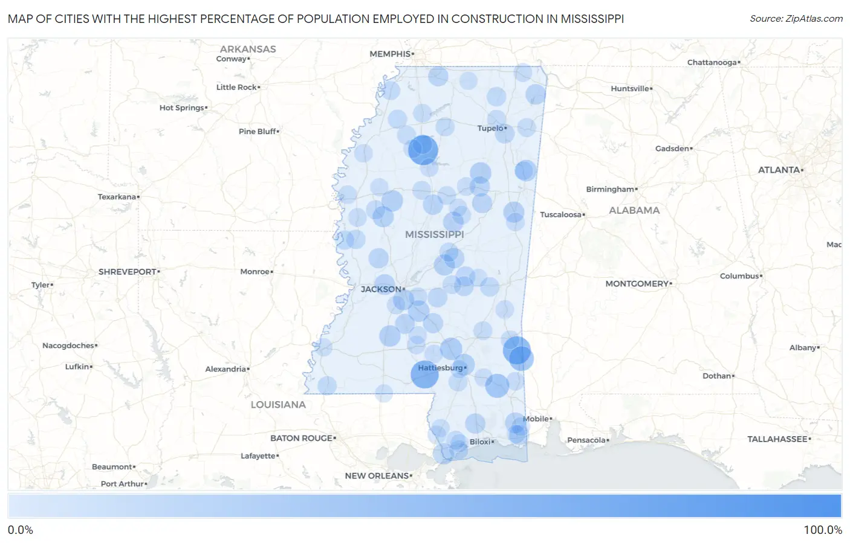Click the MONTGOMERY city label
Image resolution: width=850 pixels, height=543 pixels.
[x=637, y=283]
